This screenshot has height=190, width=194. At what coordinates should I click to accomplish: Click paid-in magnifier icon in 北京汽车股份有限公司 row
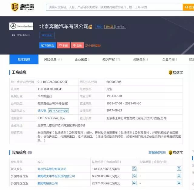click(179, 169)
